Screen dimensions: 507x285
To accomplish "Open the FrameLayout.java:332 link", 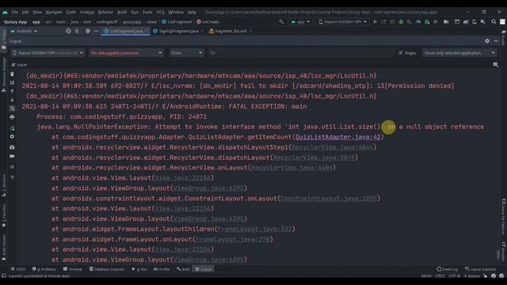I will pos(254,229).
